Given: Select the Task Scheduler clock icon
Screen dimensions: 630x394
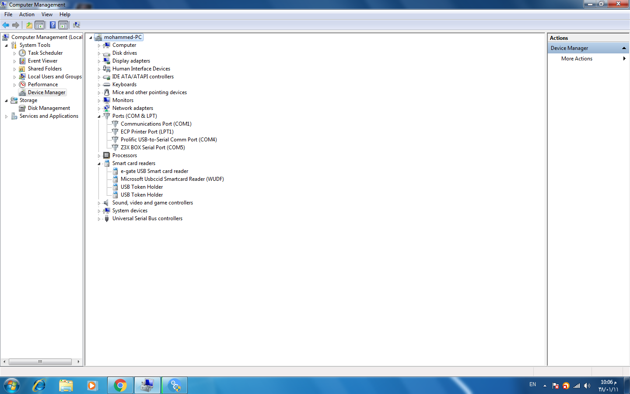Looking at the screenshot, I should [x=22, y=53].
